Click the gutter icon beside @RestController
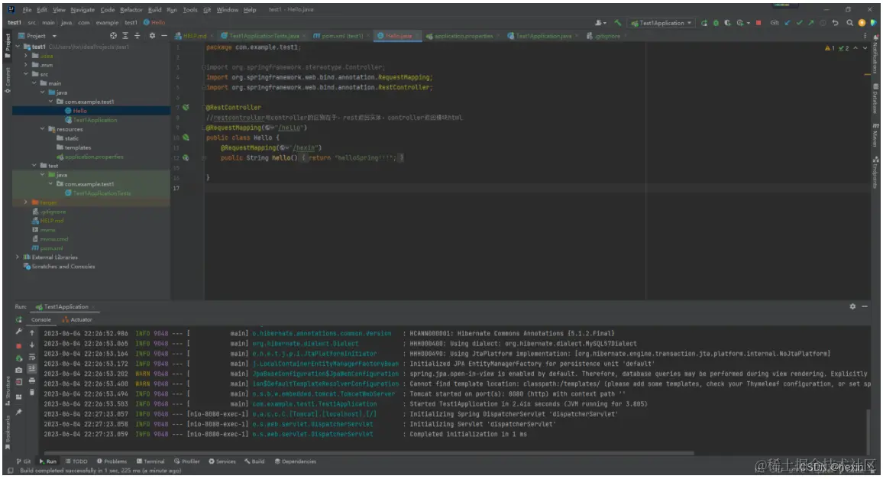The image size is (883, 479). pyautogui.click(x=186, y=107)
